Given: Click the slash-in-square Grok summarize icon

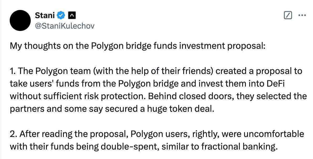Looking at the screenshot, I should click(288, 15).
